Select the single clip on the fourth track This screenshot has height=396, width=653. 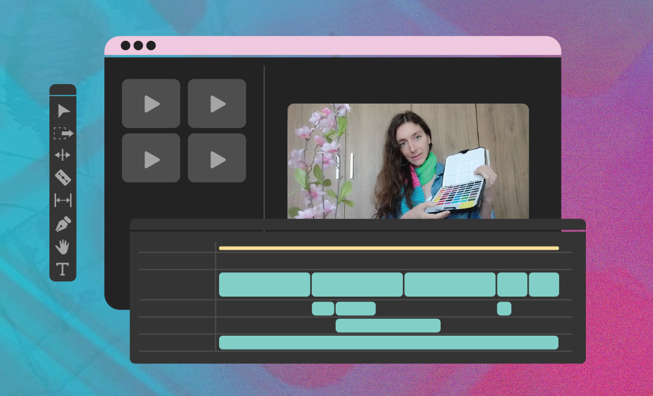[x=388, y=325]
